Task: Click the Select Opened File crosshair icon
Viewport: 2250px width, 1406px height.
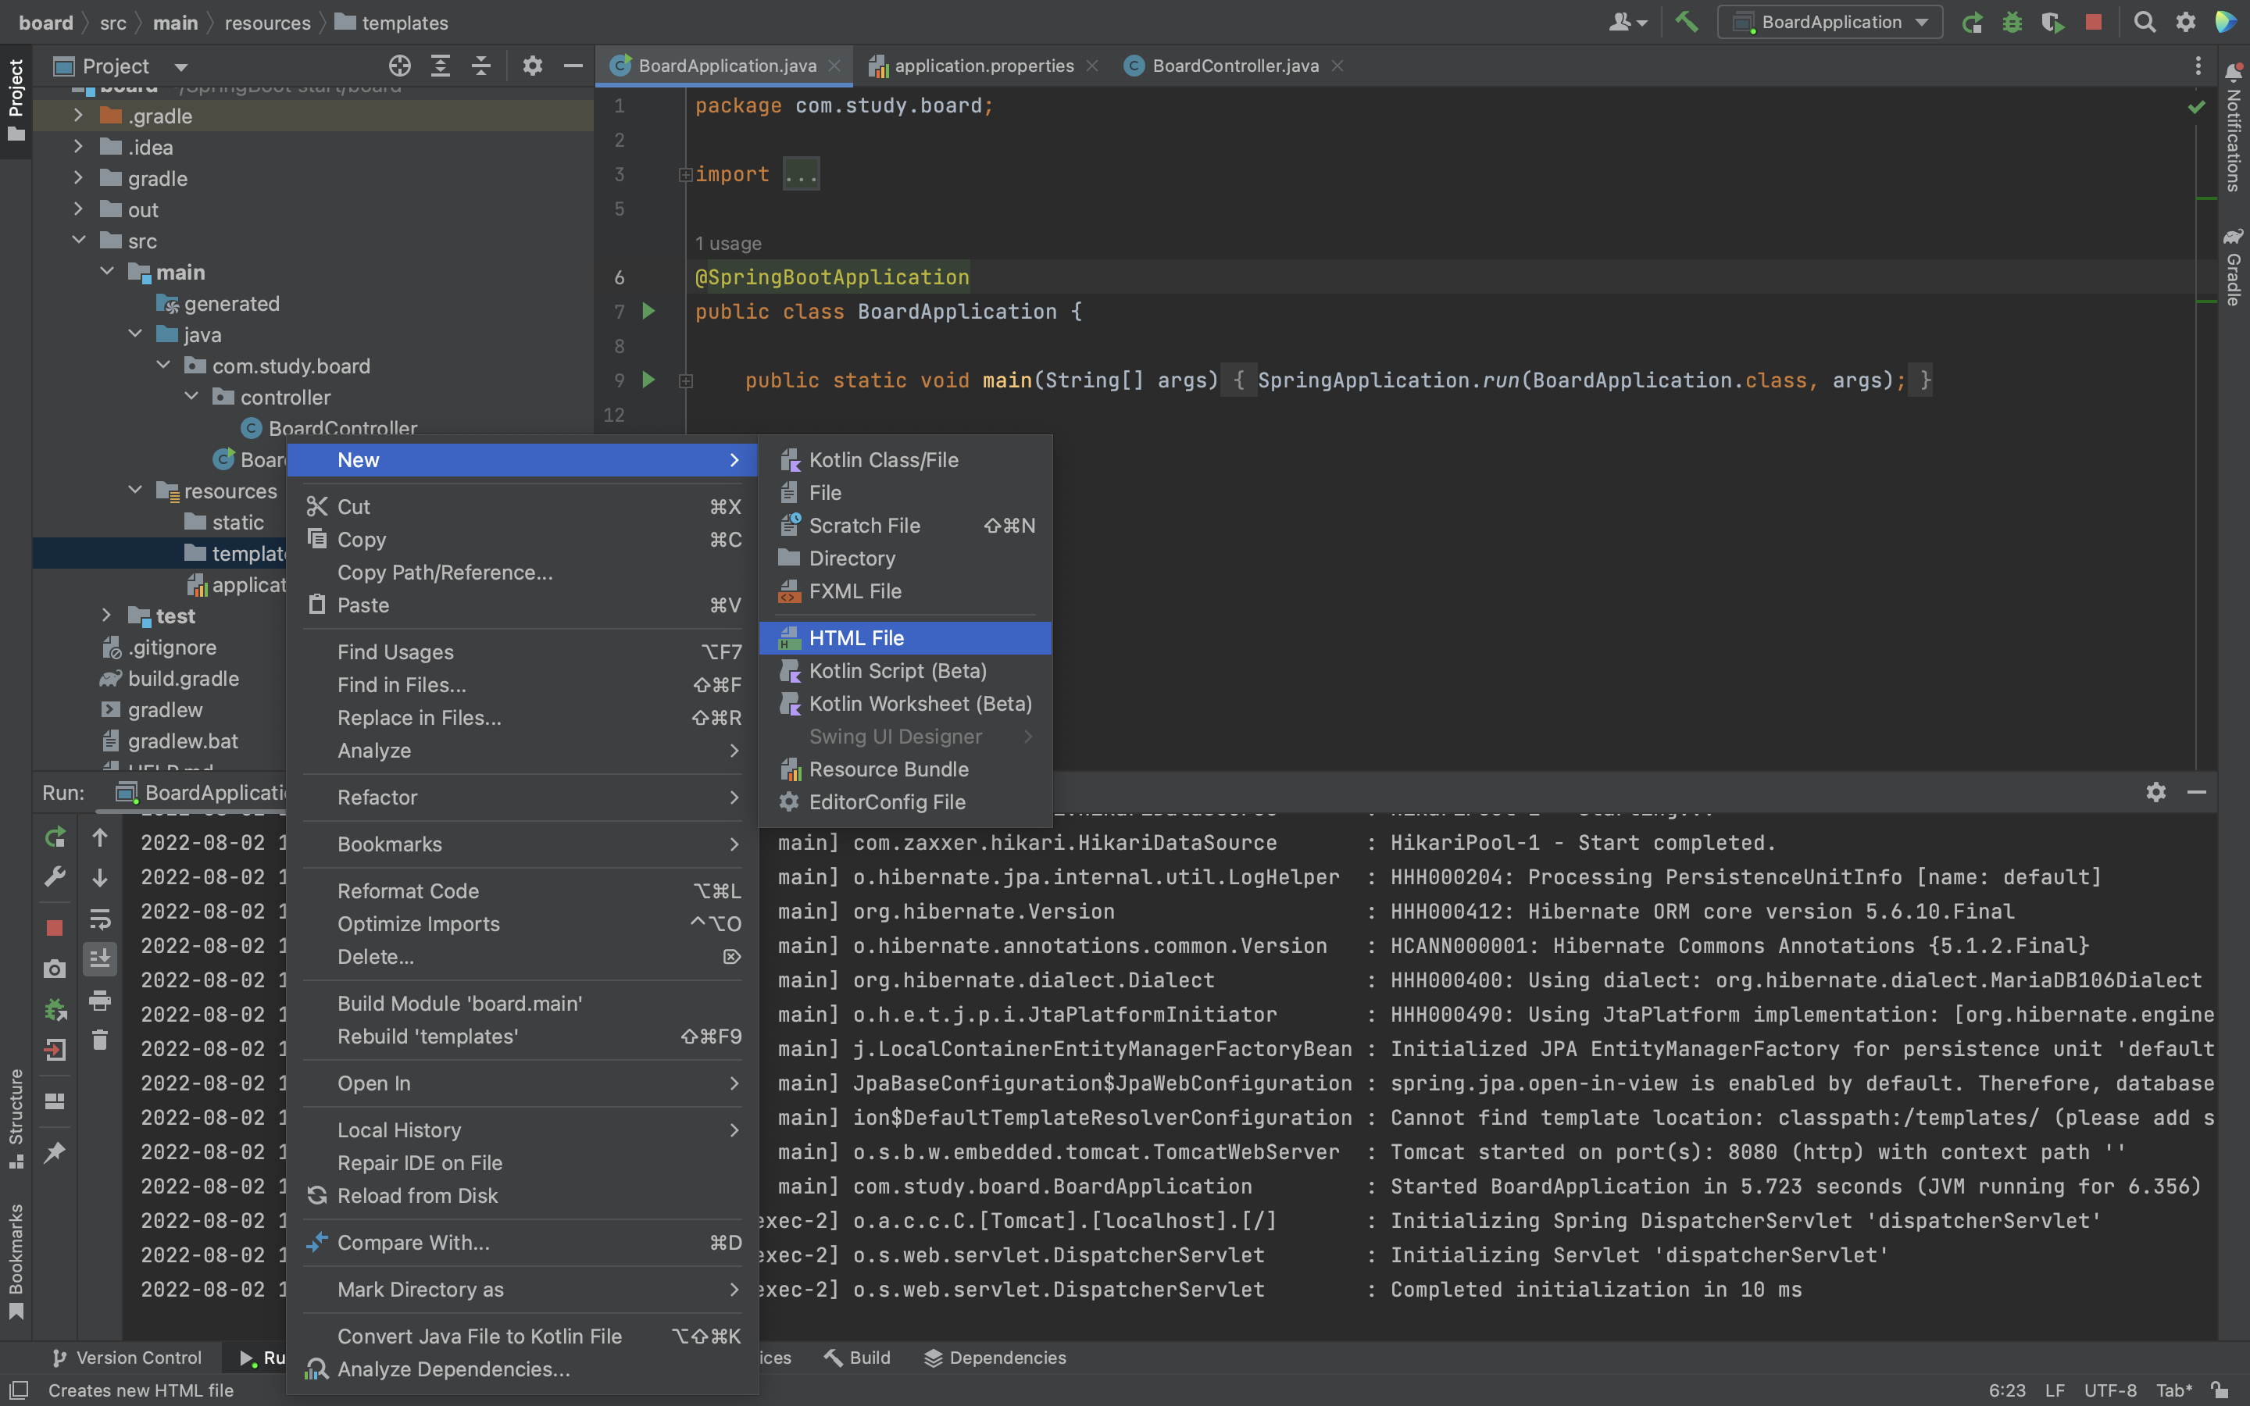Action: [x=400, y=66]
